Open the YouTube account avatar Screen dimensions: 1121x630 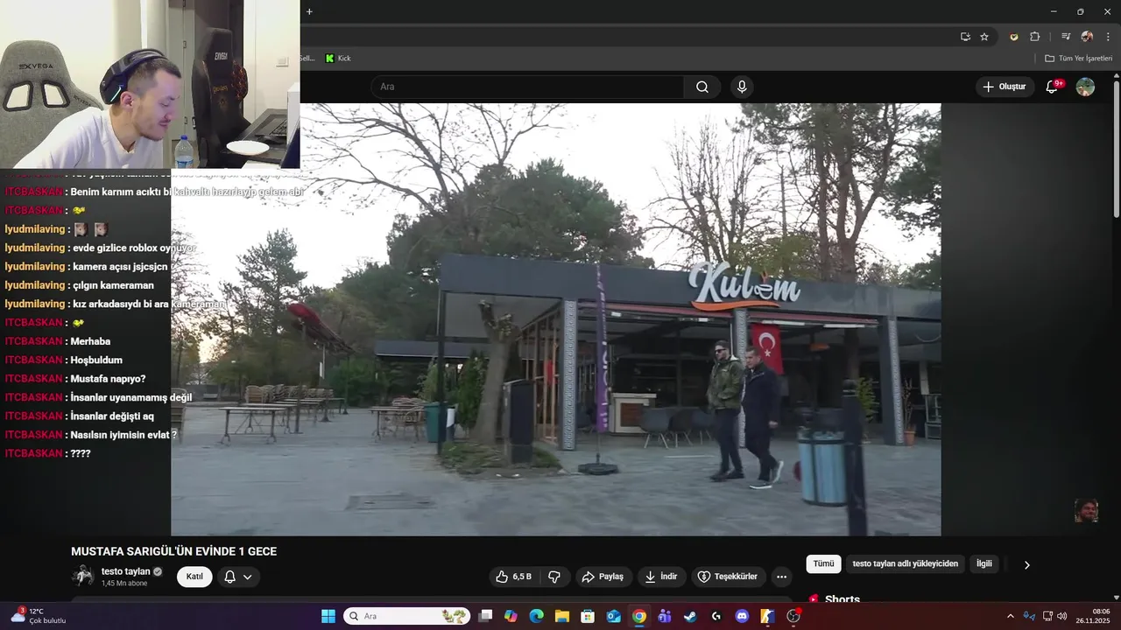(x=1085, y=87)
